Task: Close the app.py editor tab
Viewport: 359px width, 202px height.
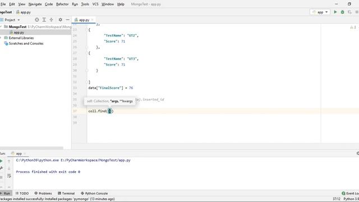Action: click(x=93, y=20)
